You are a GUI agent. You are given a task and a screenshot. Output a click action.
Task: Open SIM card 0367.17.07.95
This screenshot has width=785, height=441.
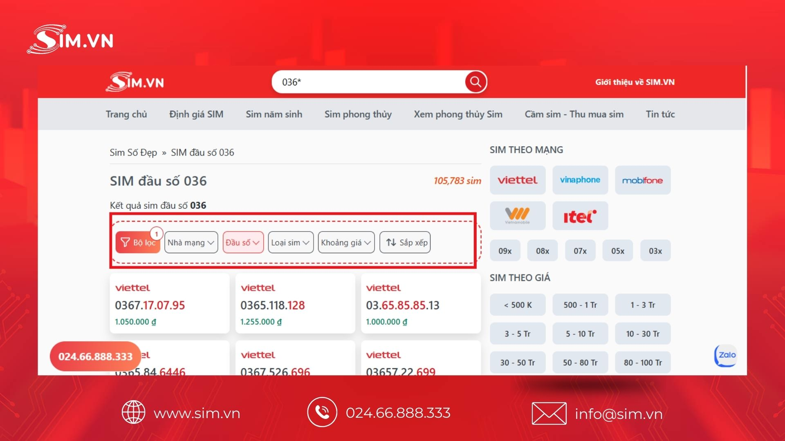point(170,303)
